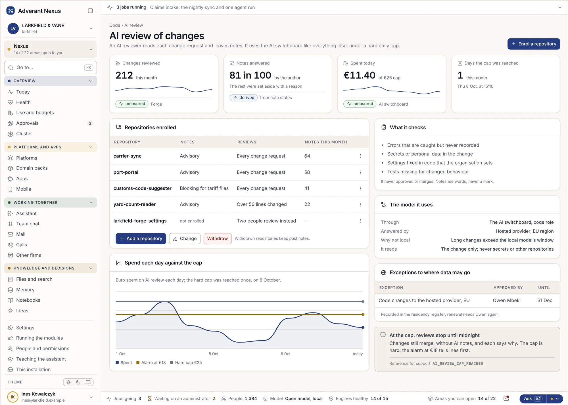Open row options for port-portal

tap(360, 172)
